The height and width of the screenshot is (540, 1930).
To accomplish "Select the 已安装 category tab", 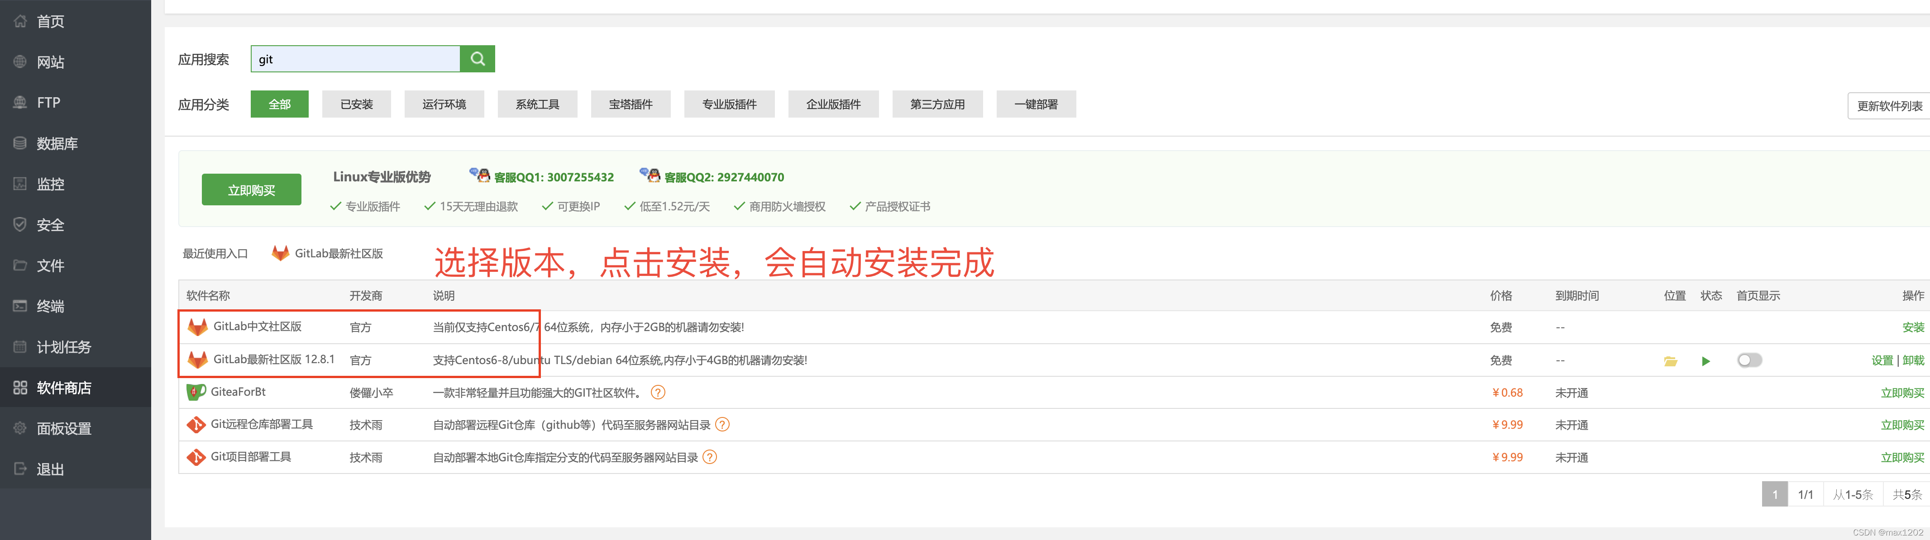I will pos(357,105).
